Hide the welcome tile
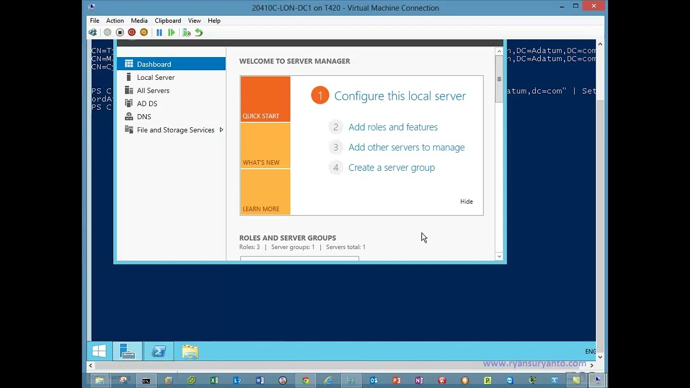Image resolution: width=690 pixels, height=388 pixels. click(x=466, y=202)
